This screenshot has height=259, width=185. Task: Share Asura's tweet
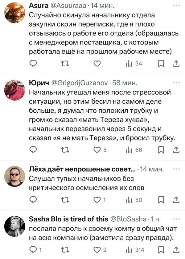176,64
